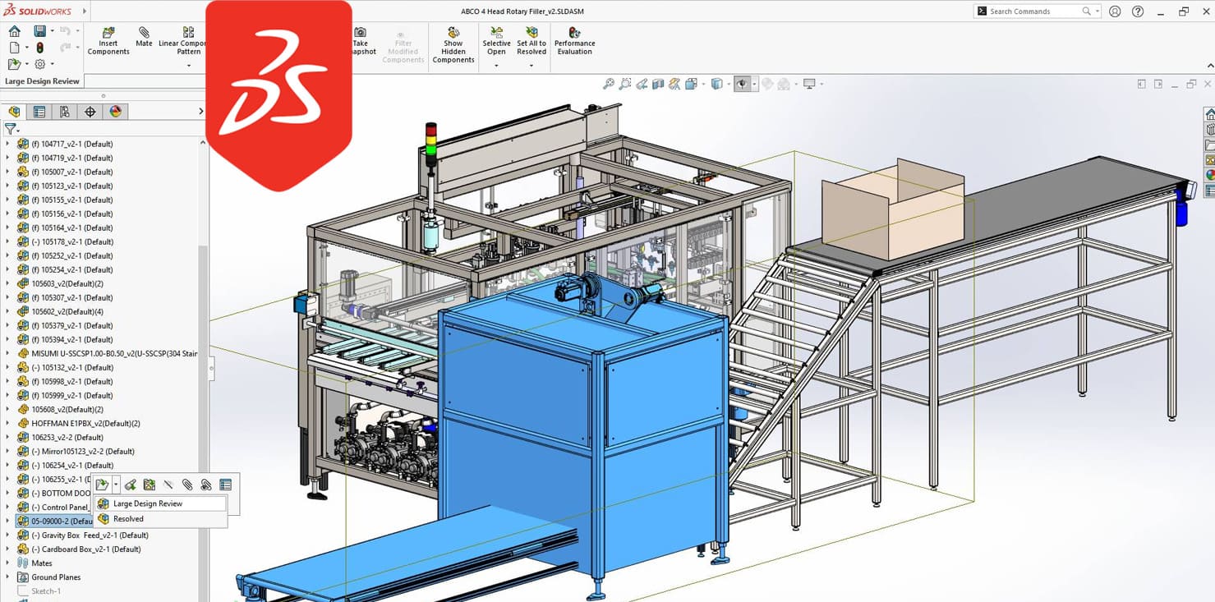The height and width of the screenshot is (602, 1215).
Task: Click the View Orientation cube icon
Action: (691, 84)
